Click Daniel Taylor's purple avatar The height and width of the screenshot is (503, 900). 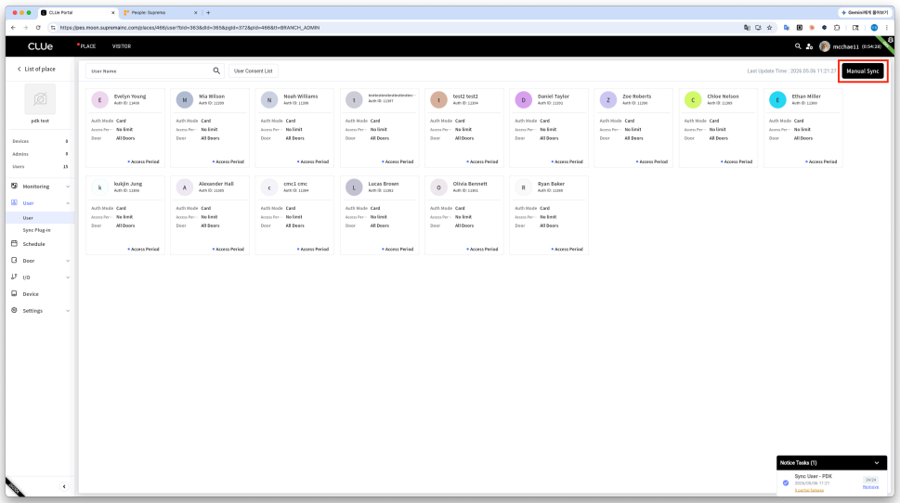coord(524,100)
